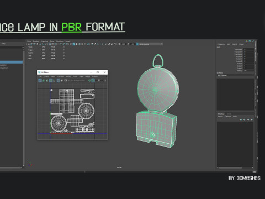Open the Edit menu in Channel Box
The height and width of the screenshot is (199, 265).
[x=228, y=44]
